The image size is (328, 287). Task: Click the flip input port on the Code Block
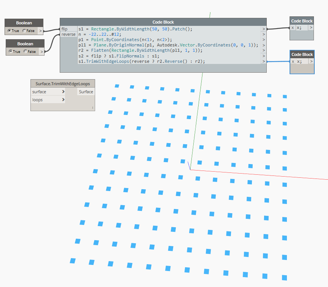click(x=63, y=29)
